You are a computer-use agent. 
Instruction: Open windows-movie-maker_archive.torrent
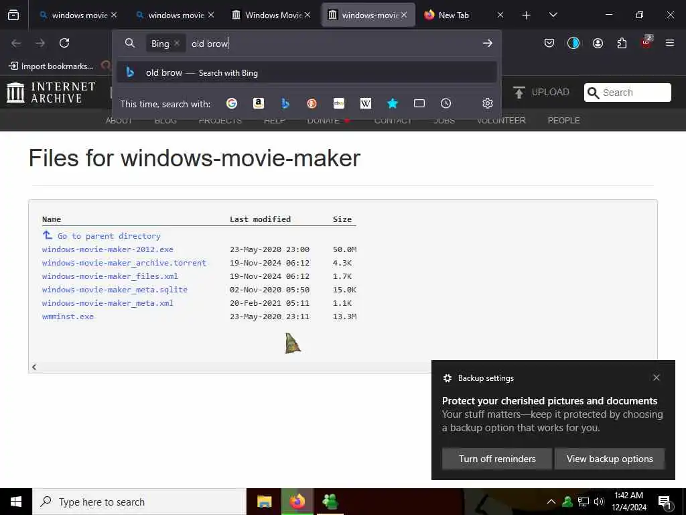[124, 263]
